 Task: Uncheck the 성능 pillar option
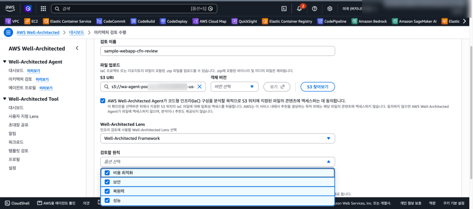coord(218,200)
